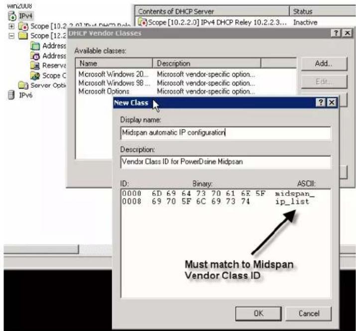This screenshot has height=331, width=356.
Task: Click the disabled Edit... button
Action: [x=324, y=82]
